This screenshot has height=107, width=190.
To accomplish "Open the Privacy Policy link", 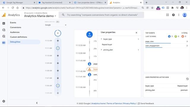I will (x=129, y=103).
